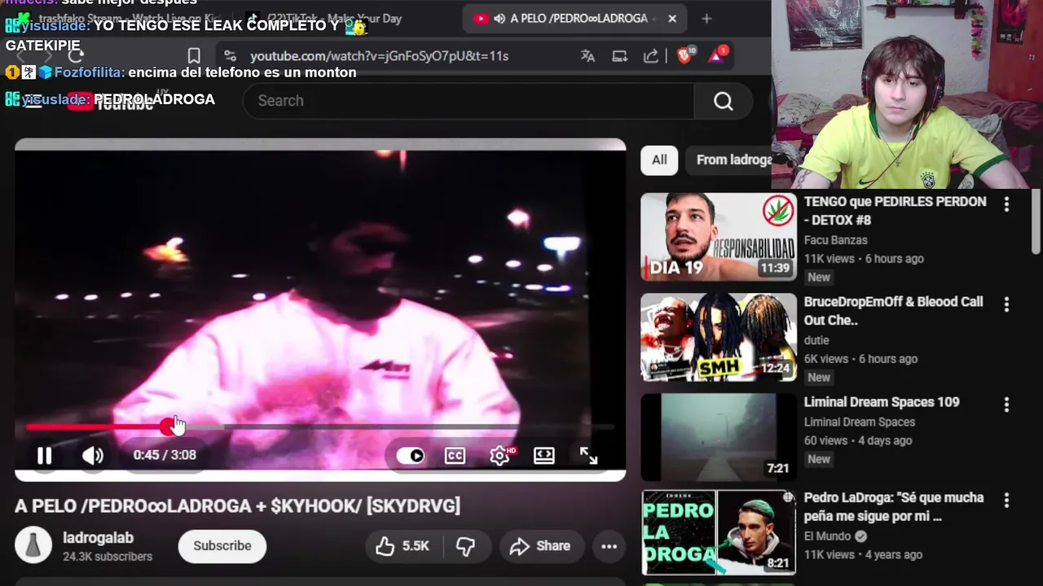Open a new browser tab
Viewport: 1043px width, 586px height.
[x=706, y=19]
